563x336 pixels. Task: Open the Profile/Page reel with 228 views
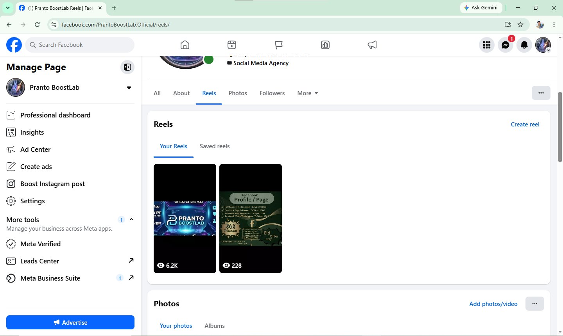click(251, 219)
